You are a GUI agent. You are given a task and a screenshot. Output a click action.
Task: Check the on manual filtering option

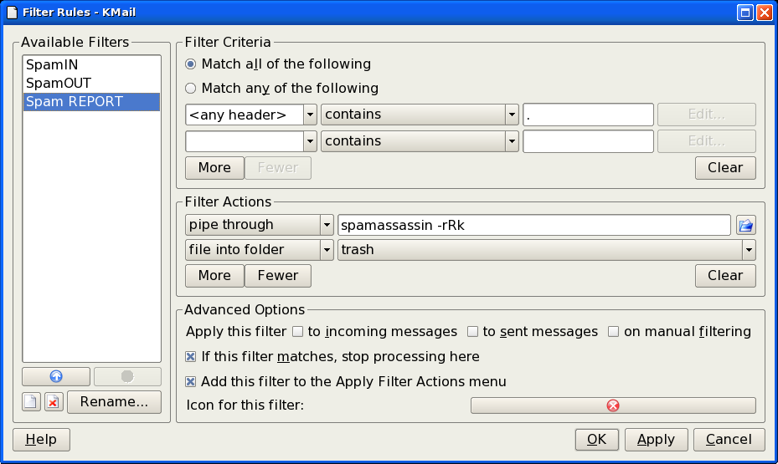pos(614,331)
